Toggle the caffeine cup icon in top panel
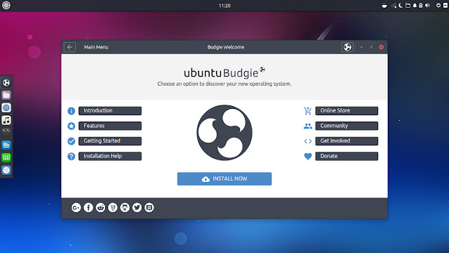 tap(384, 6)
